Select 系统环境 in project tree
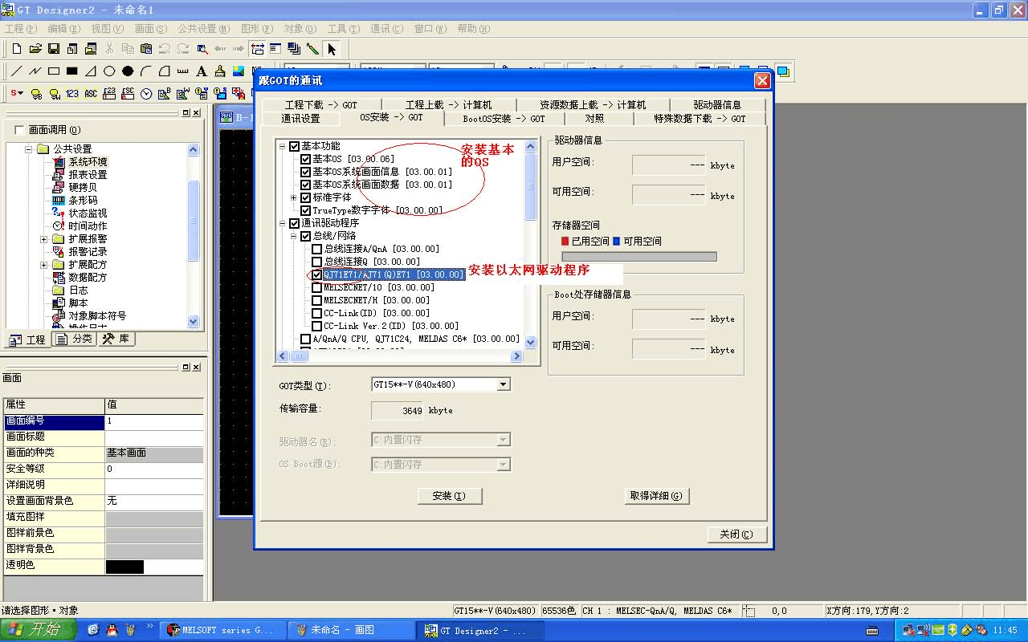Viewport: 1028px width, 642px height. pos(88,162)
